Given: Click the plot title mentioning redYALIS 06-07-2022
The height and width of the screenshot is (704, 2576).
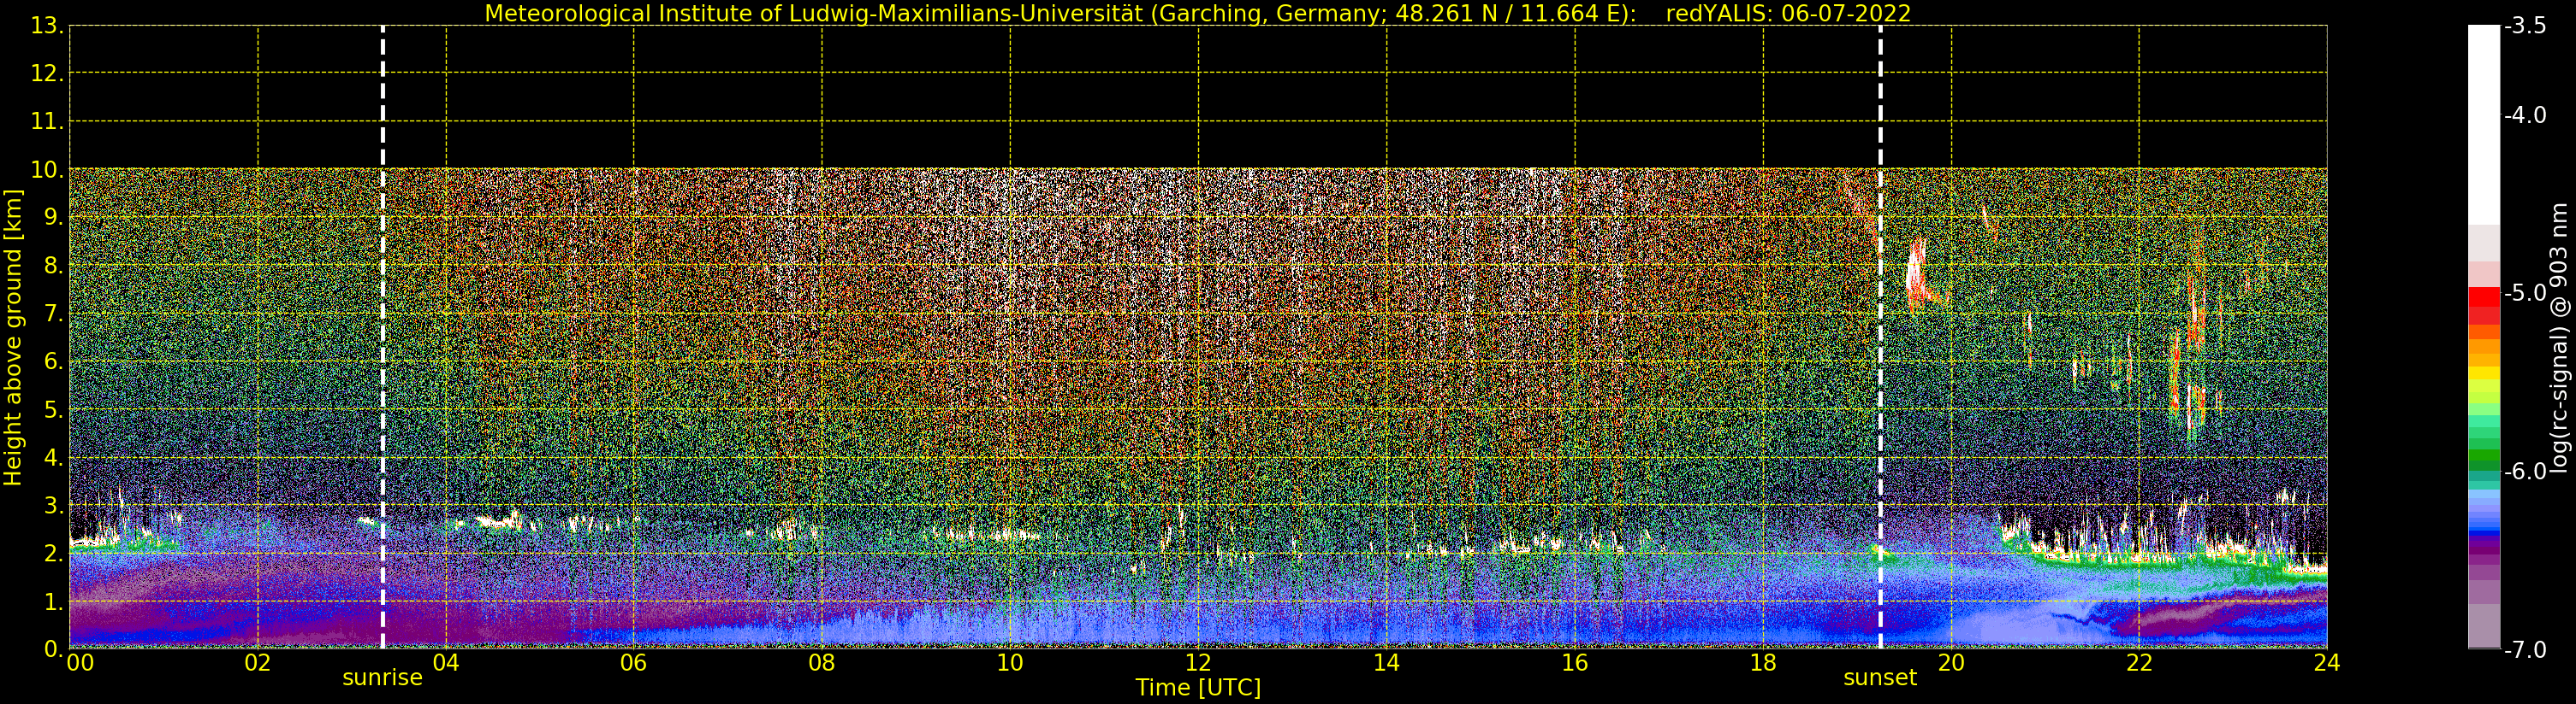Looking at the screenshot, I should 1198,13.
